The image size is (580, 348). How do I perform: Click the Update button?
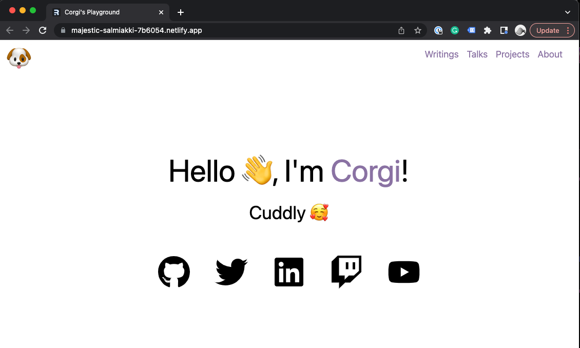(x=548, y=30)
